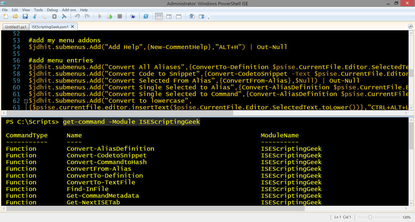Click script editor vertical scrollbar up arrow
The height and width of the screenshot is (222, 415).
(411, 33)
